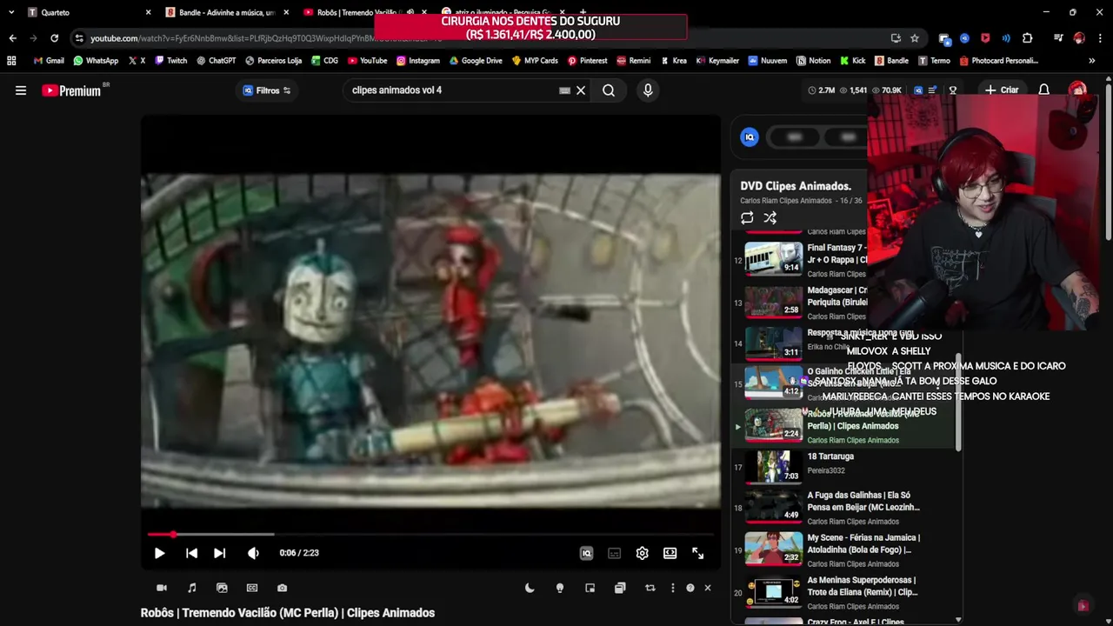The image size is (1113, 626).
Task: Play the Robôs video
Action: [159, 553]
